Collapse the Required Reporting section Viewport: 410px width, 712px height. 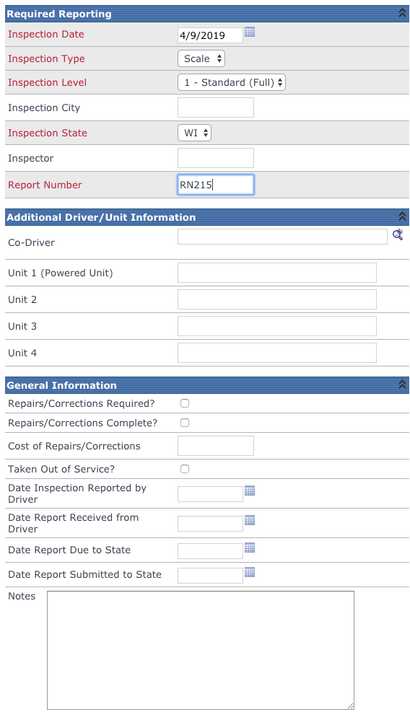(x=402, y=13)
